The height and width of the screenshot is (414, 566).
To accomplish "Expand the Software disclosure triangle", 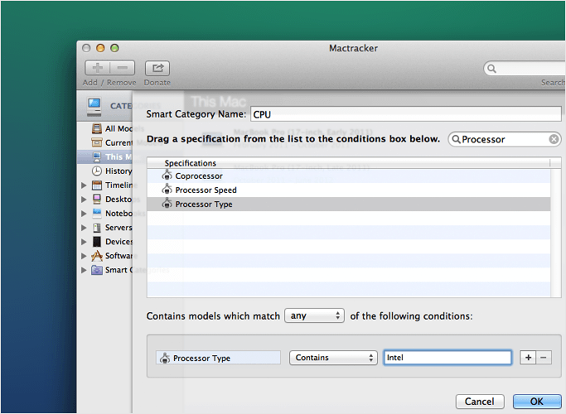I will click(x=84, y=256).
